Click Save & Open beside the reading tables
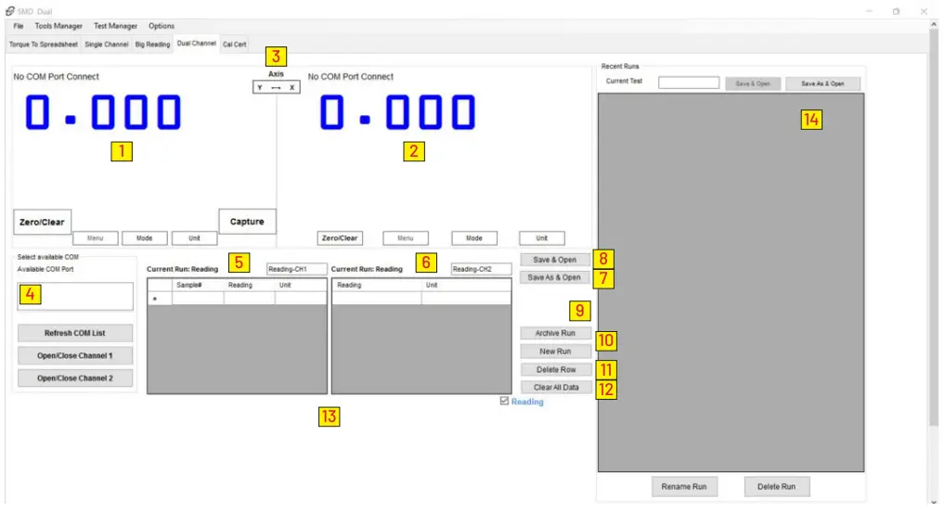The width and height of the screenshot is (945, 512). tap(554, 260)
